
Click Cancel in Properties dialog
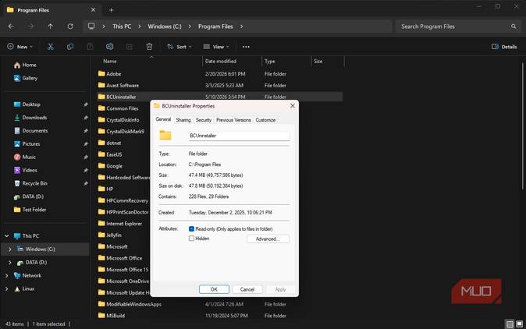point(247,289)
